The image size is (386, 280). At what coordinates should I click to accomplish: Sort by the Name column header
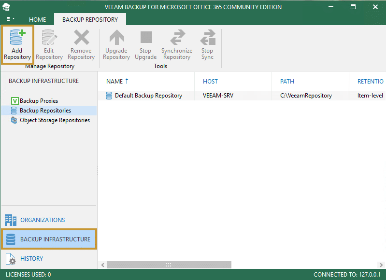coord(115,82)
